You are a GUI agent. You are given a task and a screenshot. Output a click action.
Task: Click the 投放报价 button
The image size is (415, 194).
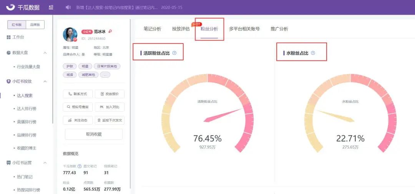pyautogui.click(x=110, y=94)
